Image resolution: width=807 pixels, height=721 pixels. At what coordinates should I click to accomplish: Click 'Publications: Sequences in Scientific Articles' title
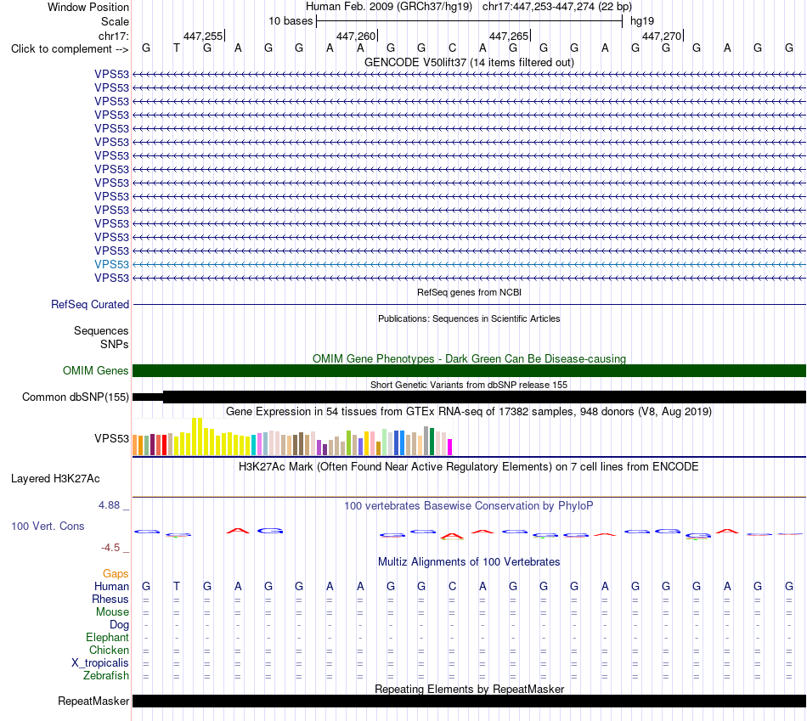point(469,318)
